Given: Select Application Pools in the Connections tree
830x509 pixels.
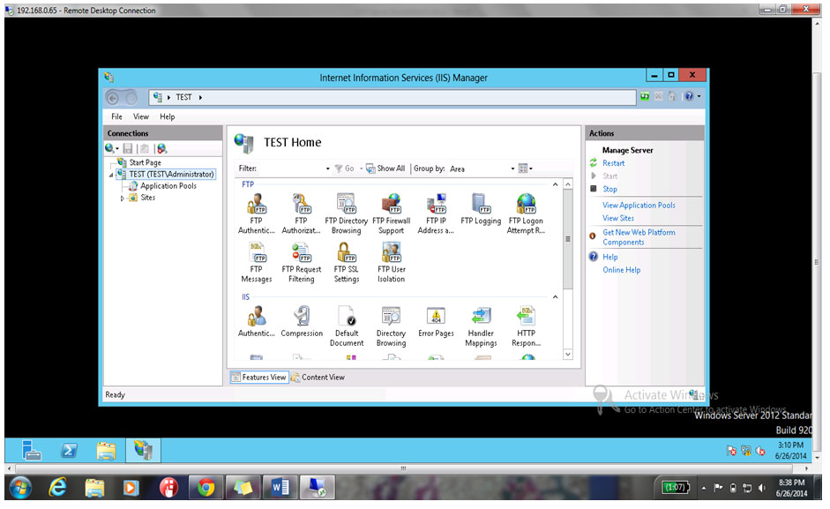Looking at the screenshot, I should (168, 186).
